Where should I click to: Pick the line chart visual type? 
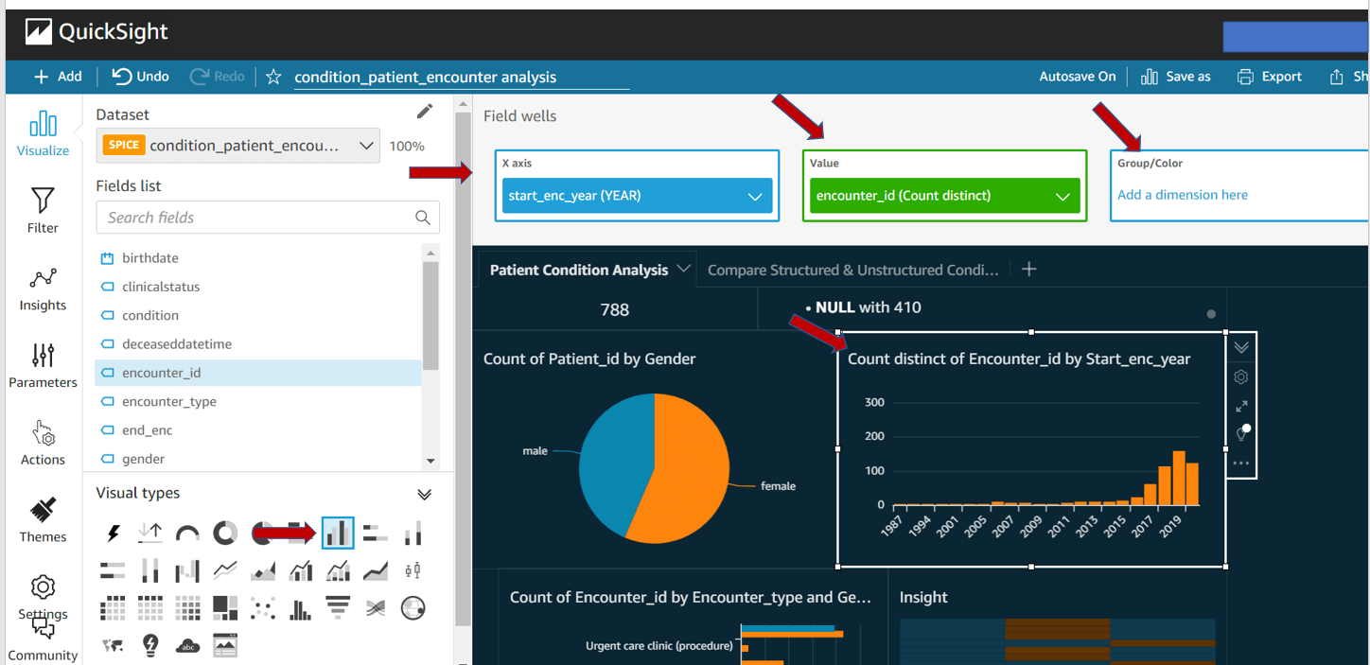pos(225,569)
